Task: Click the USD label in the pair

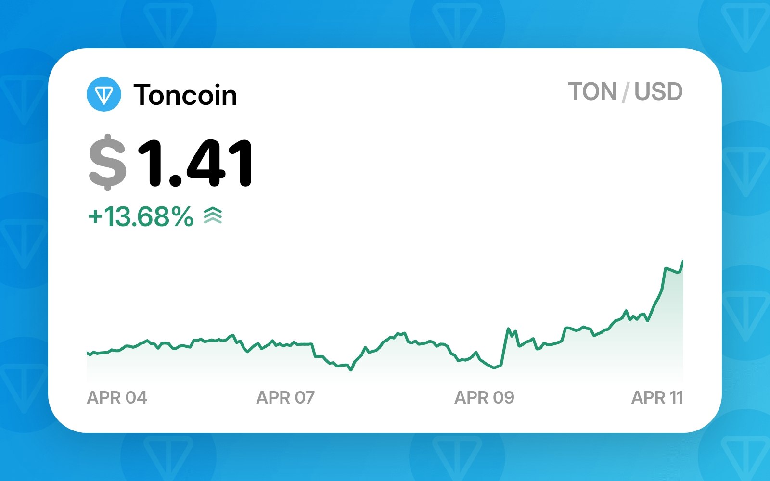Action: click(658, 92)
